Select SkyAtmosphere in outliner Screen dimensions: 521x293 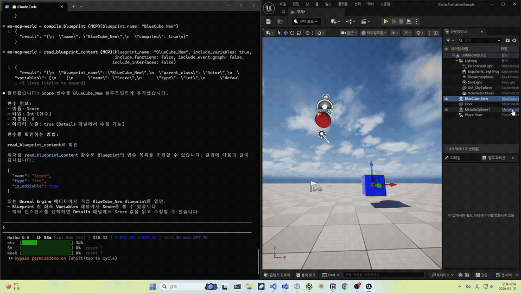click(x=480, y=77)
